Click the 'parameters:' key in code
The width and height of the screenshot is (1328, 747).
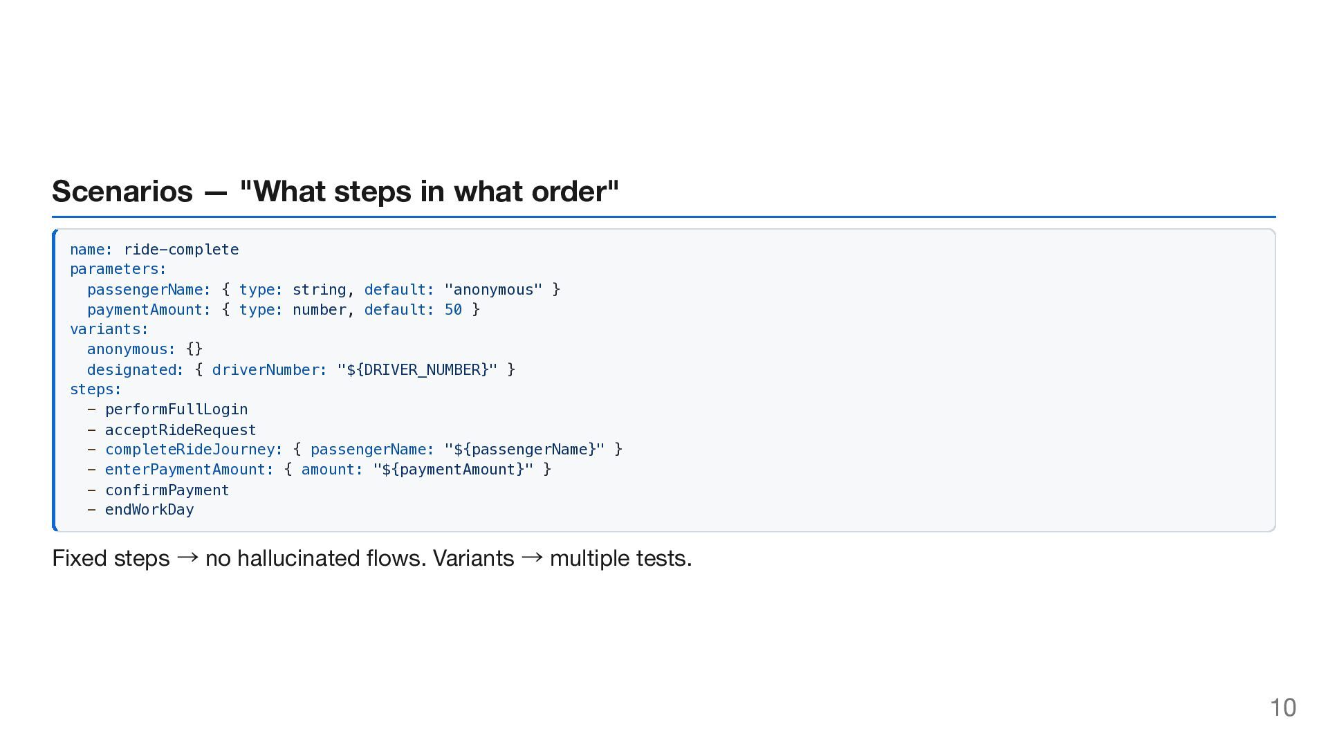pyautogui.click(x=118, y=269)
